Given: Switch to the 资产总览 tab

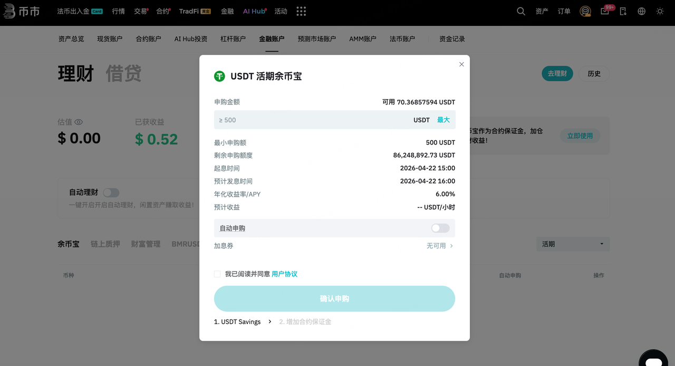Looking at the screenshot, I should (x=71, y=39).
